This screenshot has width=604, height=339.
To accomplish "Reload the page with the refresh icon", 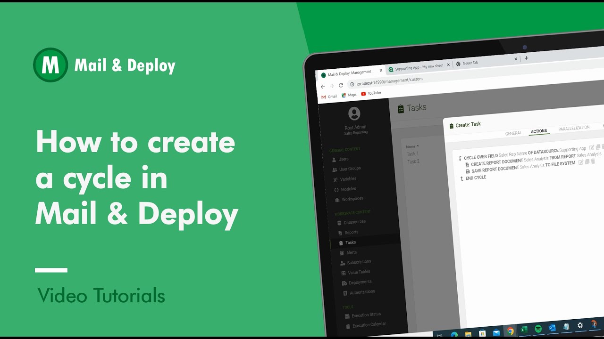I will pyautogui.click(x=341, y=85).
